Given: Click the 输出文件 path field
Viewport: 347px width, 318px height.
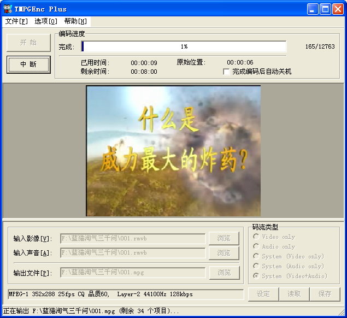Looking at the screenshot, I should pyautogui.click(x=133, y=272).
